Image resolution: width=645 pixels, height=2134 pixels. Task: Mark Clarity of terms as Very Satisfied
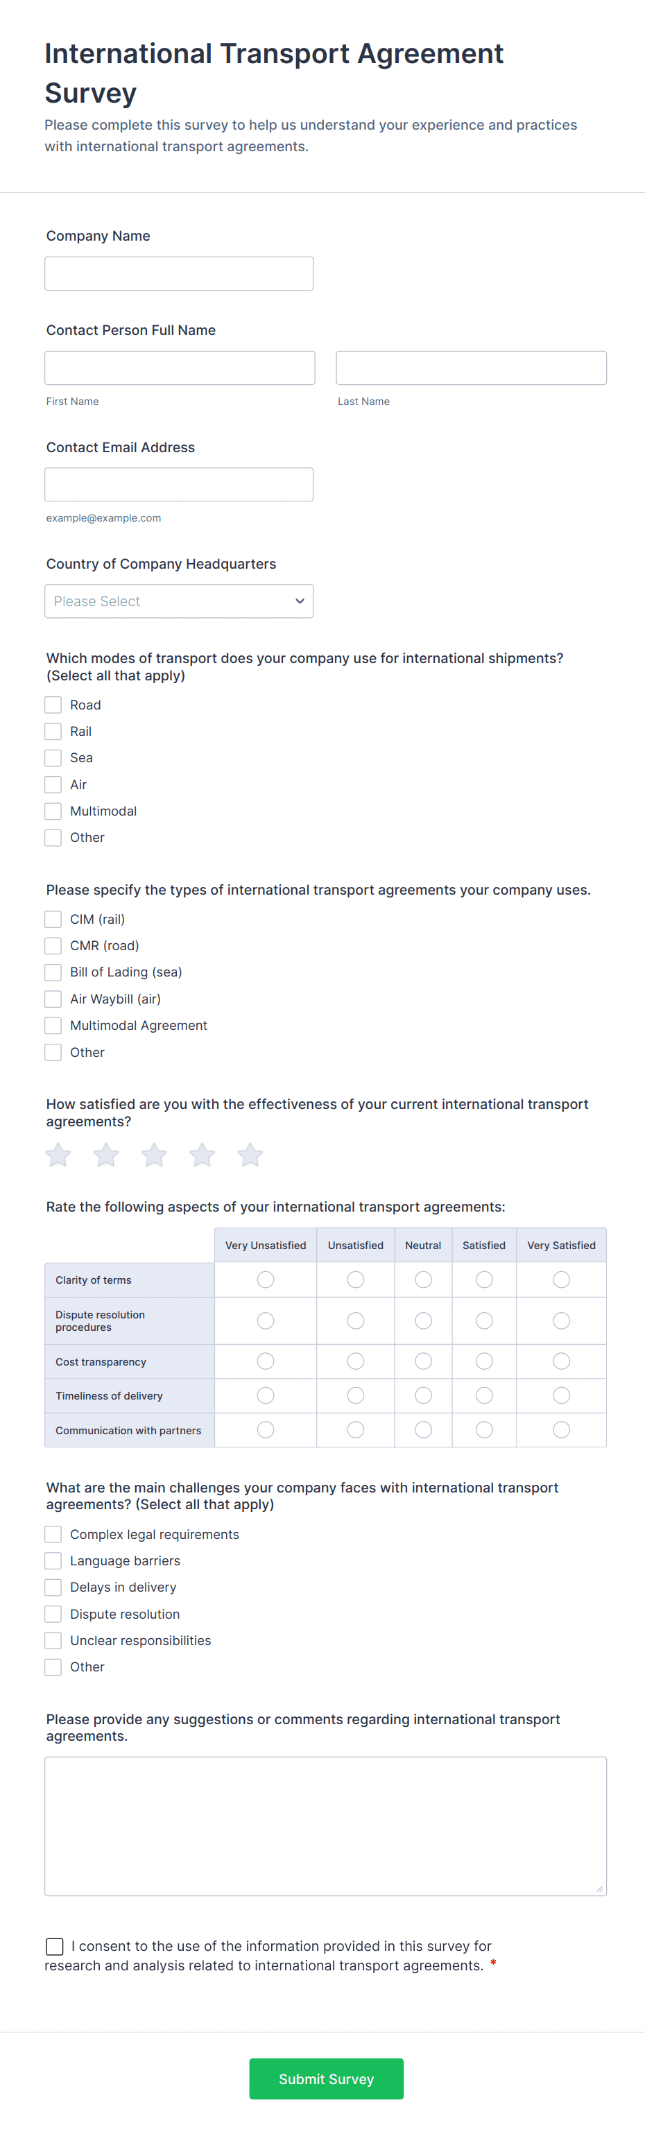[x=561, y=1280]
